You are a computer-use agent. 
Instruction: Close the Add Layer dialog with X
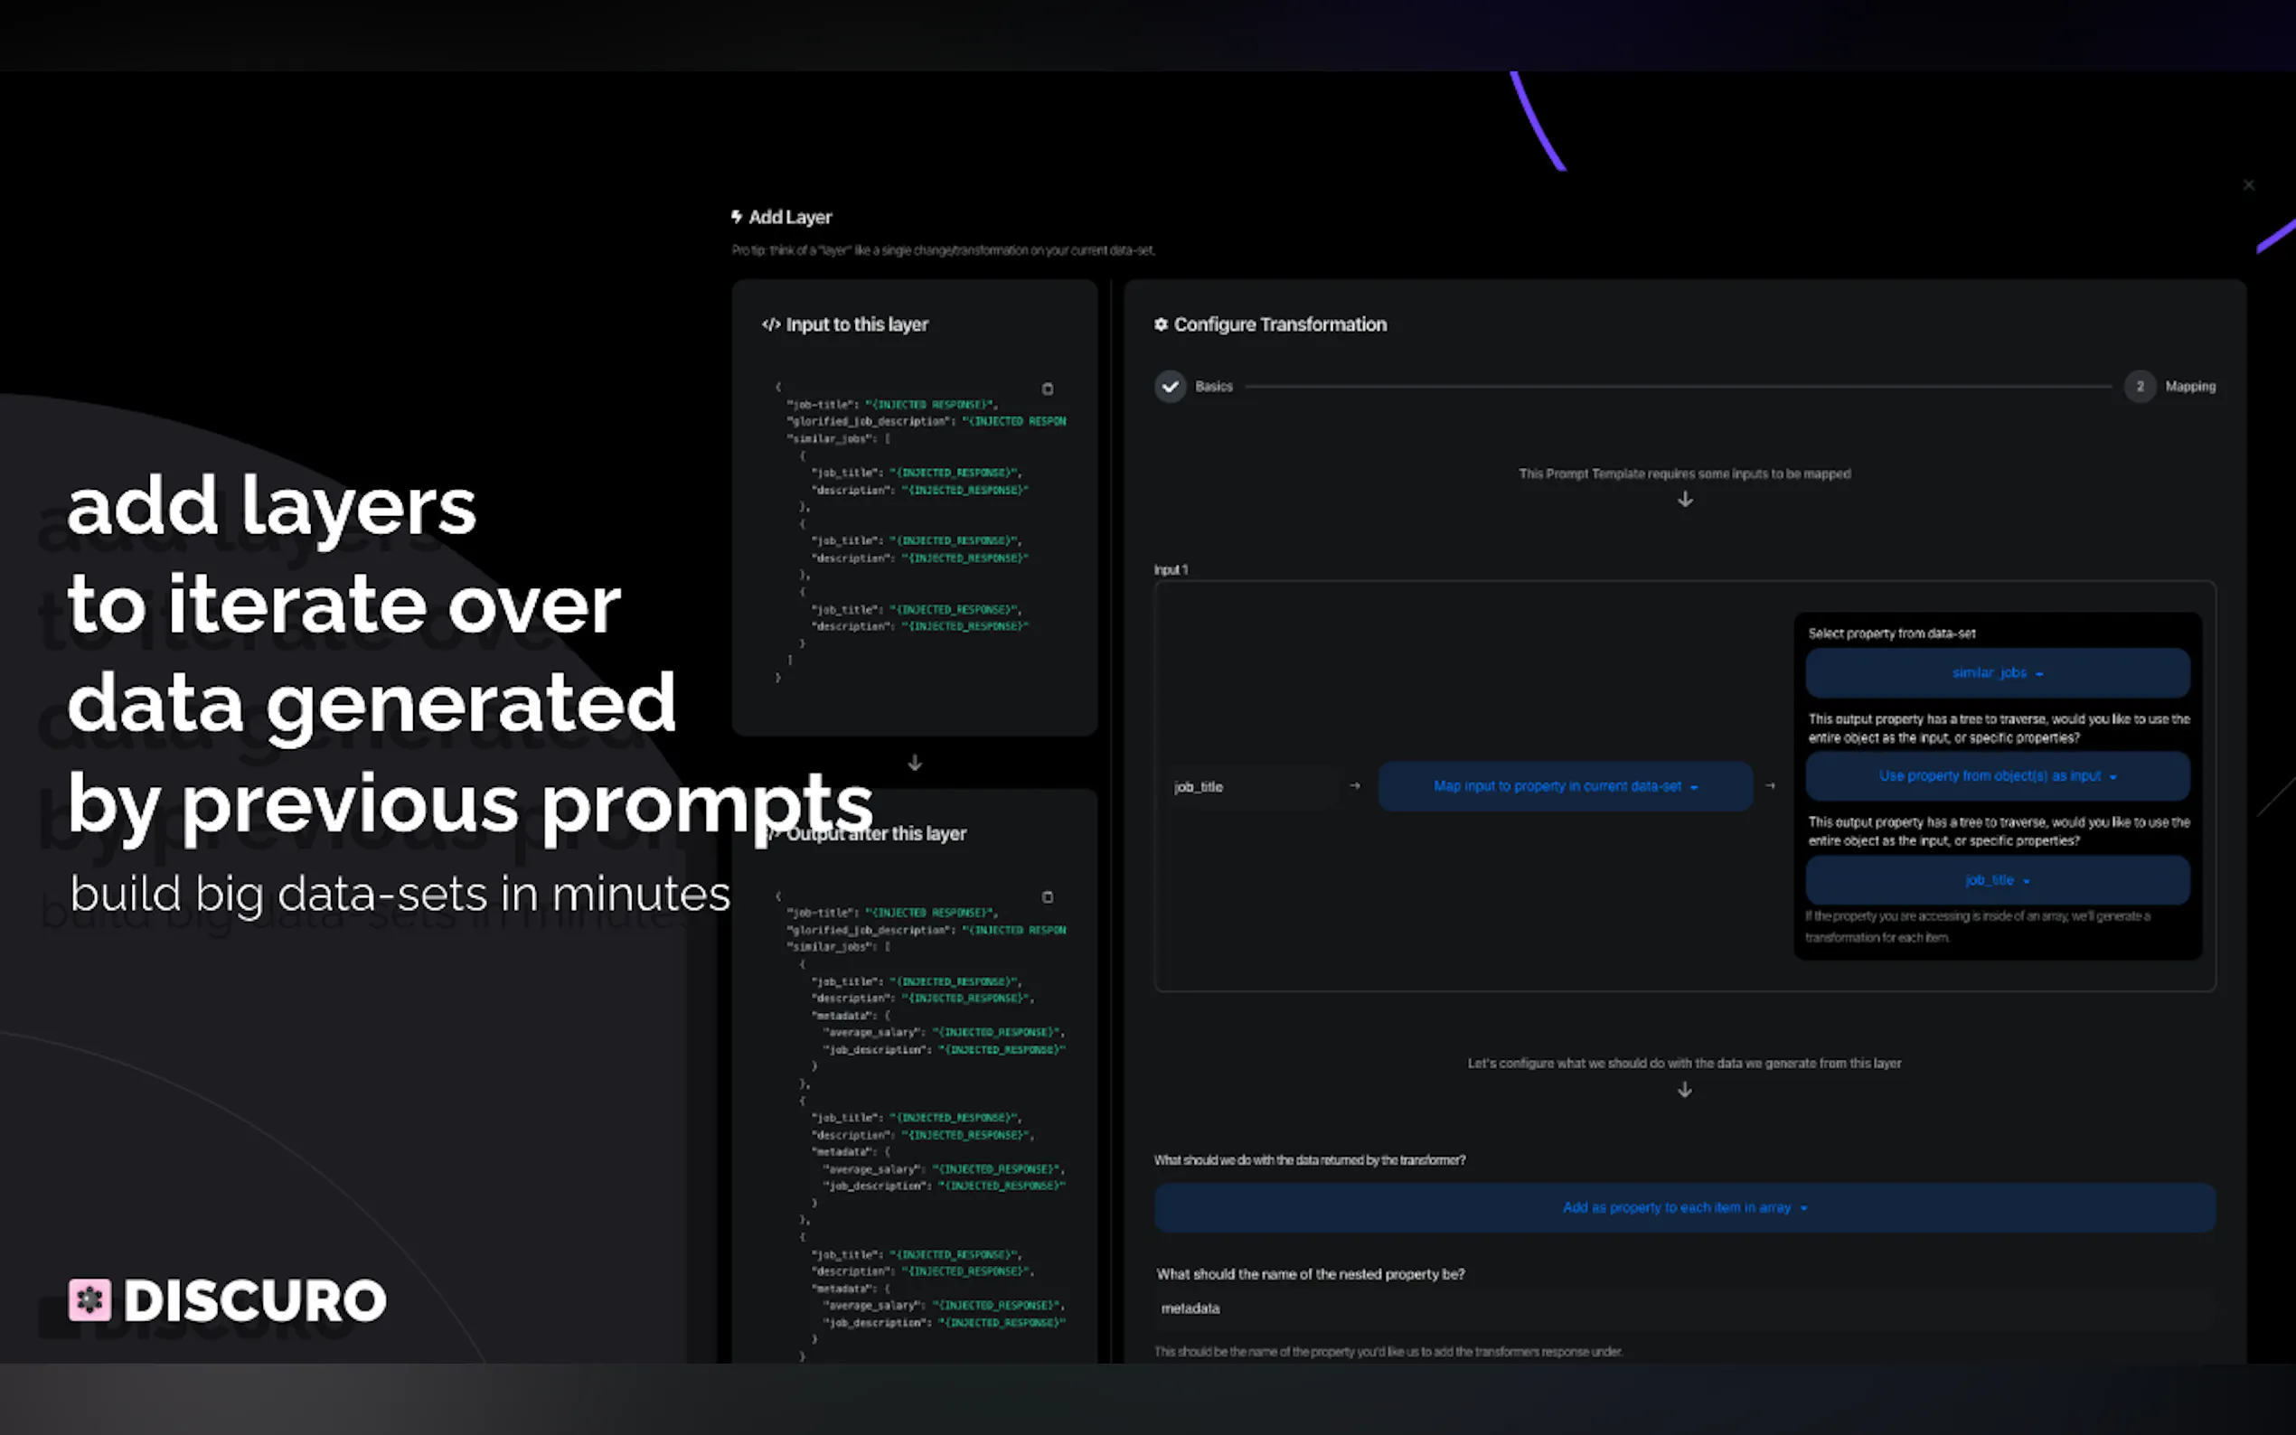pos(2247,185)
